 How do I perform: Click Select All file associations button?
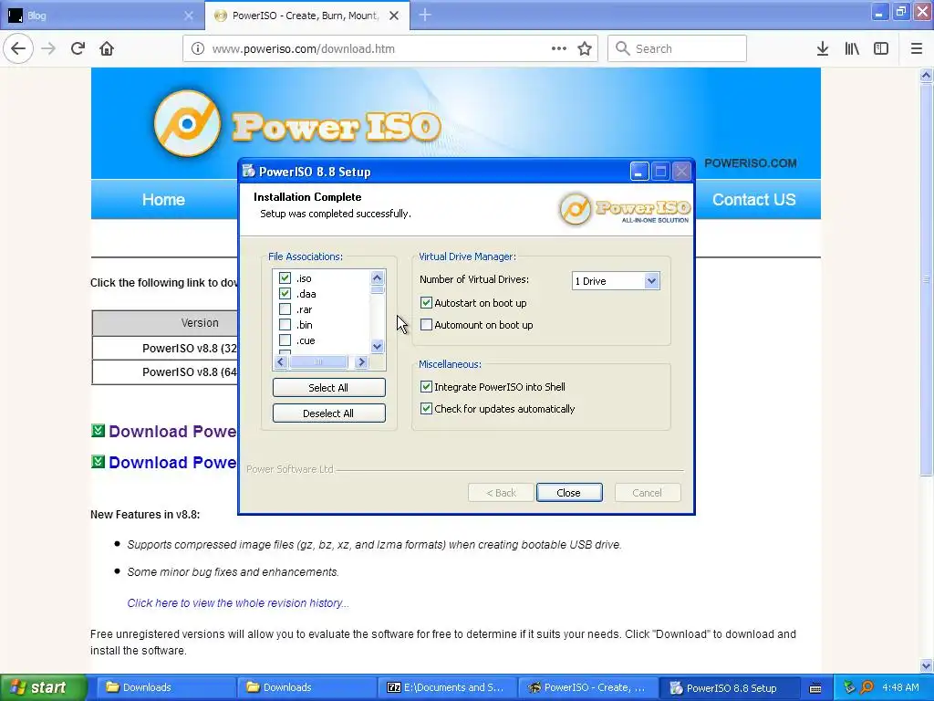(x=328, y=387)
